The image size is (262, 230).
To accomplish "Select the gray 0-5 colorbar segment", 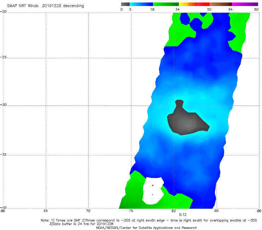I will pos(125,4).
